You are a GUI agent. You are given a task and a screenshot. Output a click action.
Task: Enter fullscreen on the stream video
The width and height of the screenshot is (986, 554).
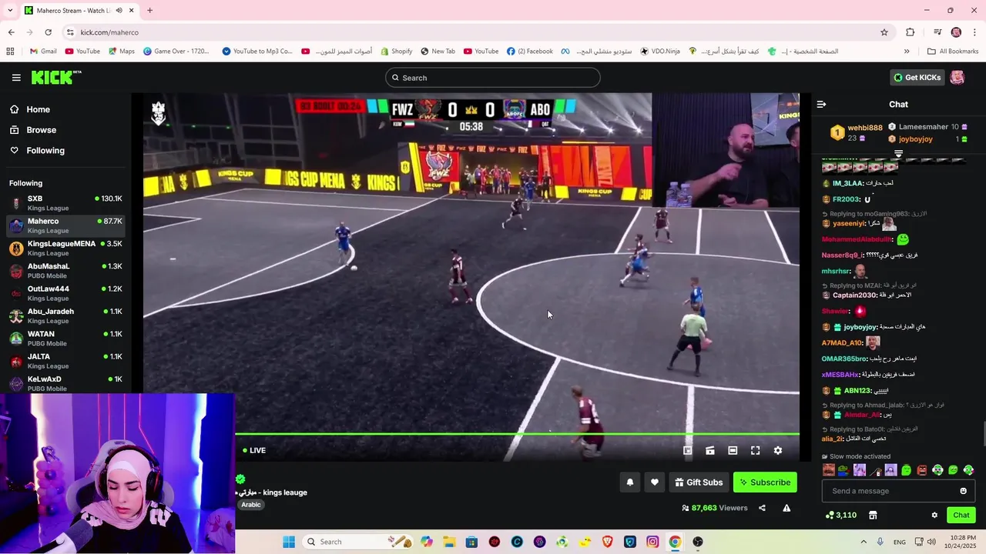[x=755, y=450]
